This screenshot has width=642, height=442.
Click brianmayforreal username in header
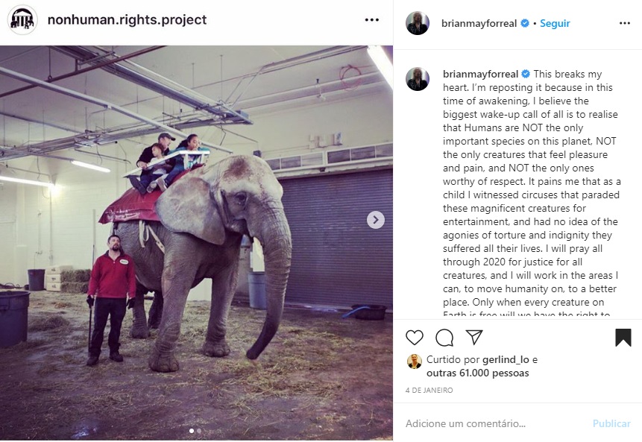pos(479,23)
